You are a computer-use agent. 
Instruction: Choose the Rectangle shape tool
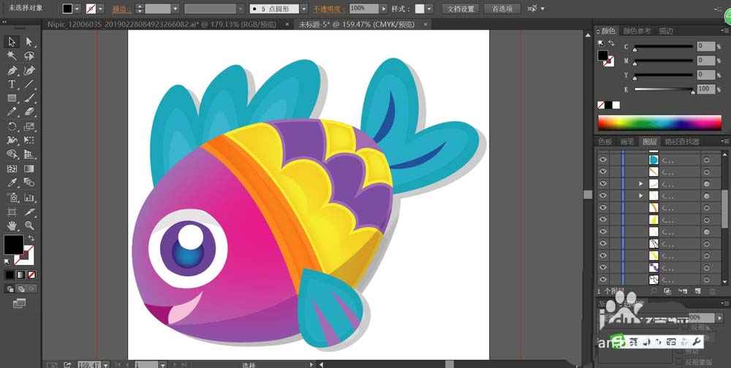click(12, 99)
